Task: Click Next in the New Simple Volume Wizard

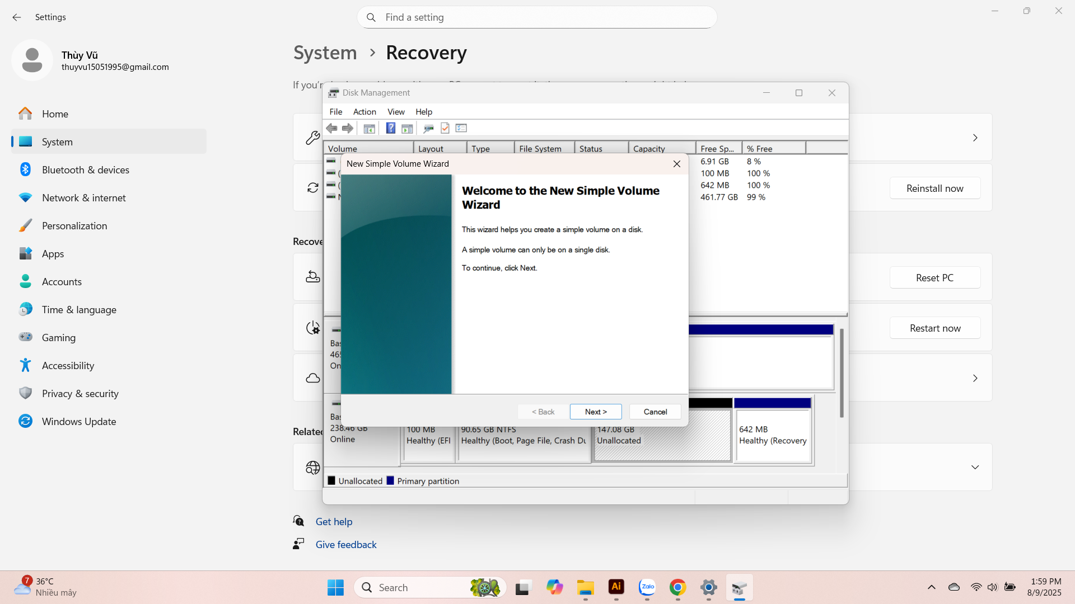Action: [x=595, y=412]
